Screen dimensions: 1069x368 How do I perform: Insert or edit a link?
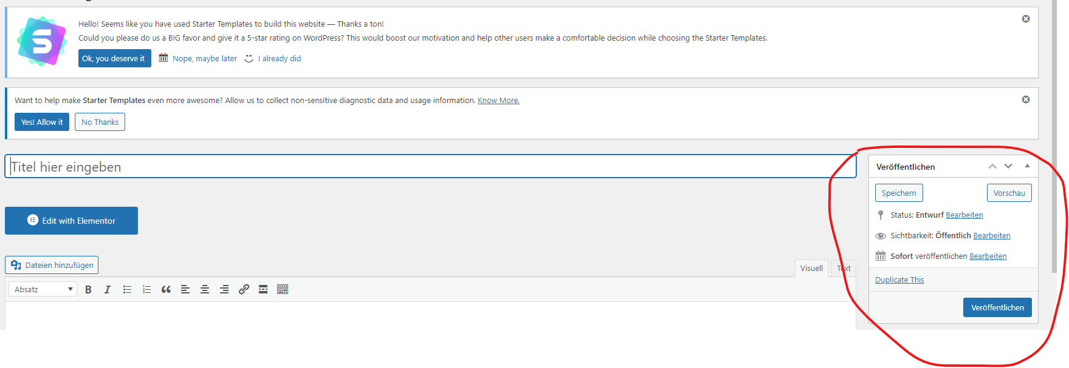(x=244, y=290)
